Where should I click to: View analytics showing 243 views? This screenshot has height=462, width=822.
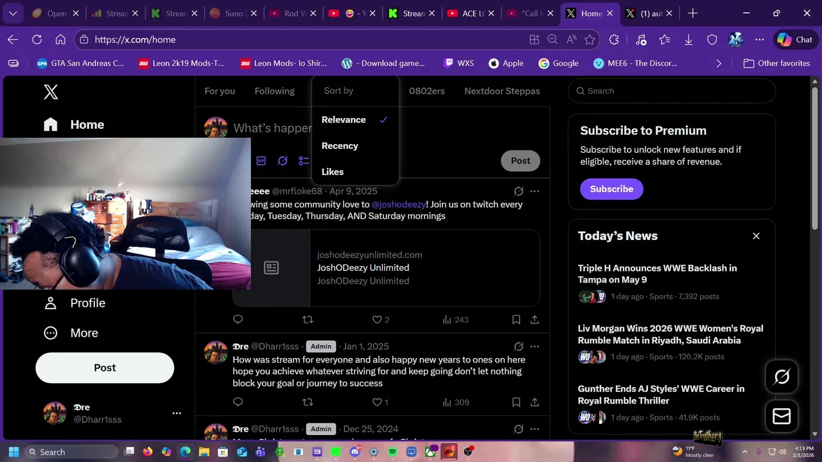455,320
